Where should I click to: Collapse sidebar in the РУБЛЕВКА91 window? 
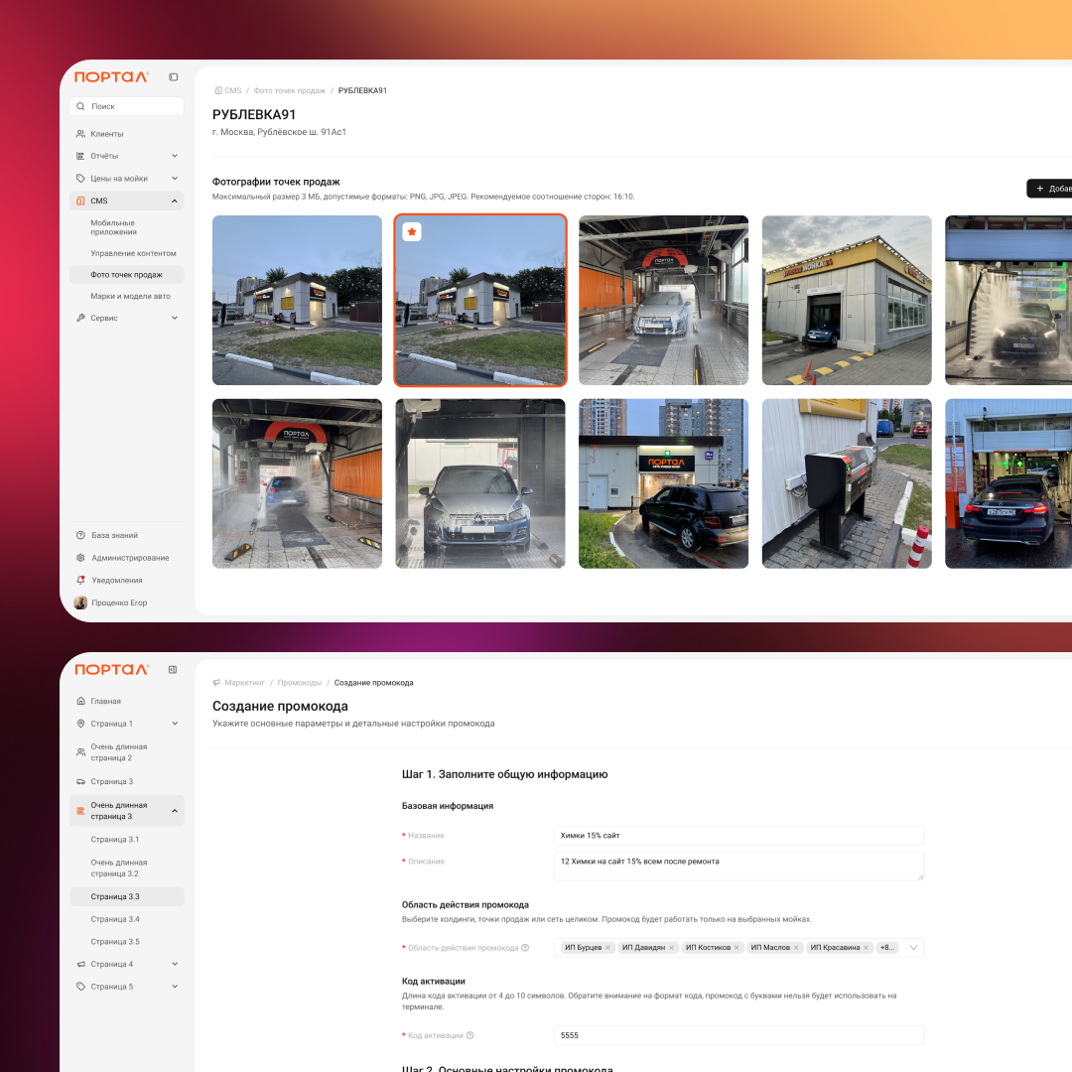pos(173,77)
